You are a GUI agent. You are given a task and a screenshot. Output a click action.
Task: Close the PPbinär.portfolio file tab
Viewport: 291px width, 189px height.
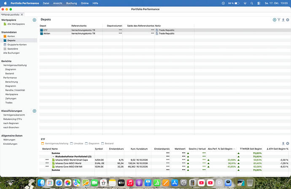point(22,14)
